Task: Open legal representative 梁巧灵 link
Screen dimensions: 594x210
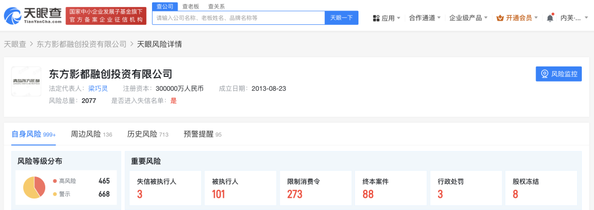Action: tap(98, 89)
